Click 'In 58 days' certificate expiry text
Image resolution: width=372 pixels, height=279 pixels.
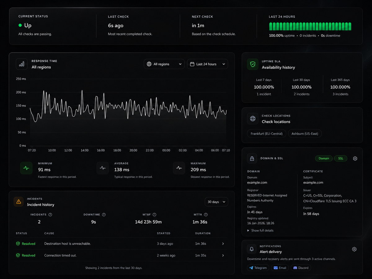[x=311, y=214]
